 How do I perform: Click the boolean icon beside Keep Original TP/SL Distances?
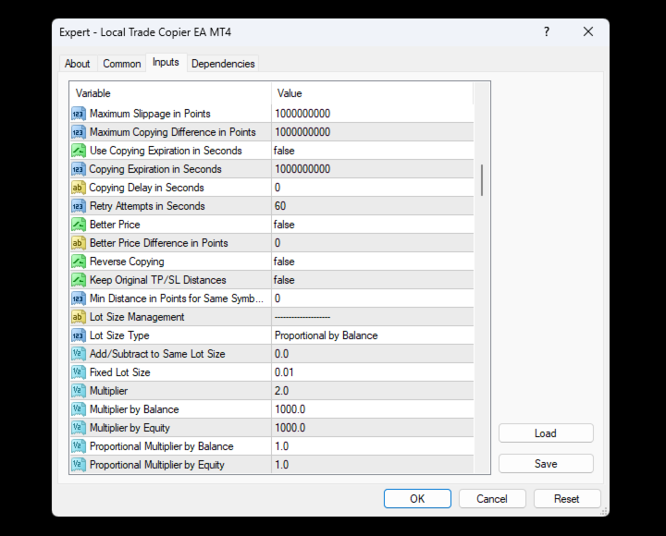pos(78,280)
